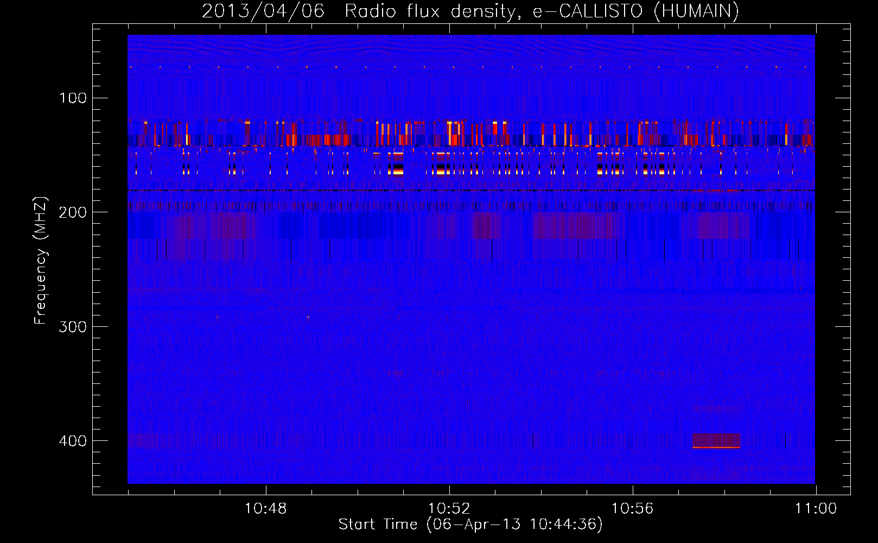Click the 100 frequency tick label

(x=73, y=98)
